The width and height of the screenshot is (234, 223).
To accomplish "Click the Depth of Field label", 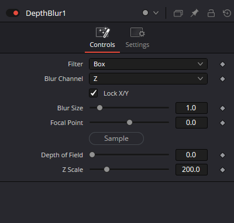I will (62, 155).
